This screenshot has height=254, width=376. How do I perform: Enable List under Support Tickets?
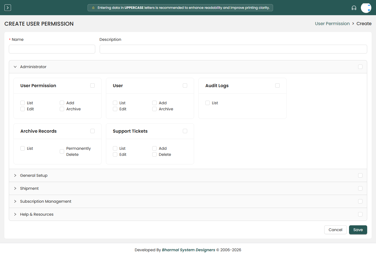(115, 148)
